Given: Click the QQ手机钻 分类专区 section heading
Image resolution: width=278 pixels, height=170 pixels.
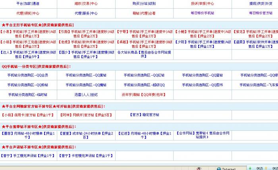Looking at the screenshot, I should click(x=36, y=67).
